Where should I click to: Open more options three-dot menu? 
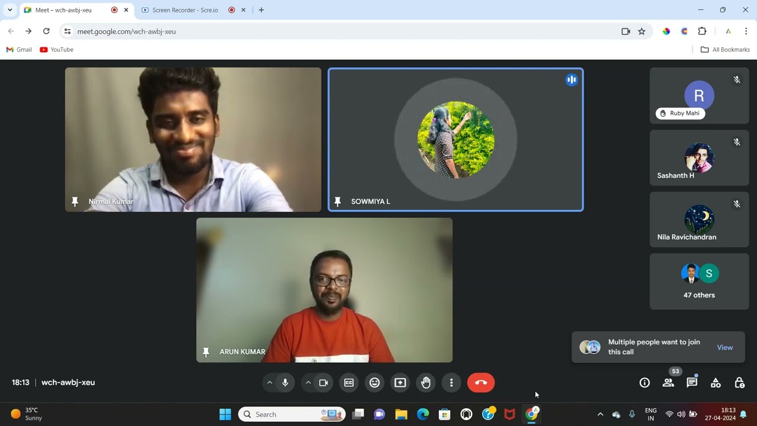pyautogui.click(x=451, y=383)
